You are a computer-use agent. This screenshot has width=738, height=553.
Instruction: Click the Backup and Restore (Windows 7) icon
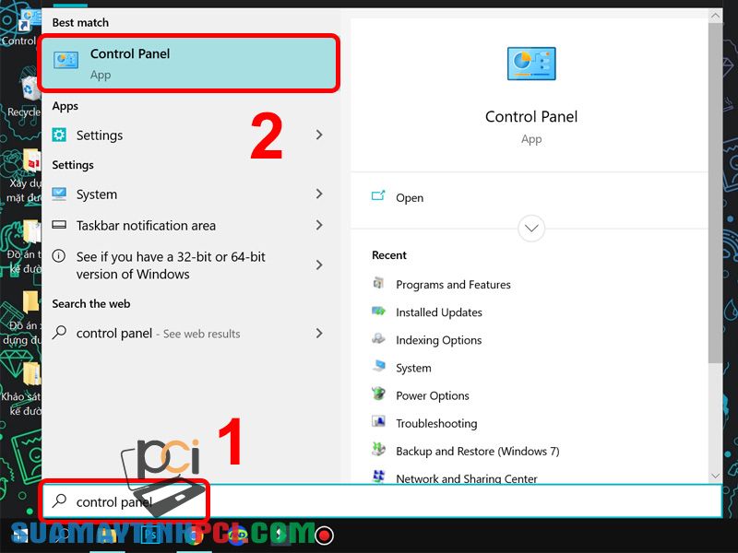tap(378, 450)
